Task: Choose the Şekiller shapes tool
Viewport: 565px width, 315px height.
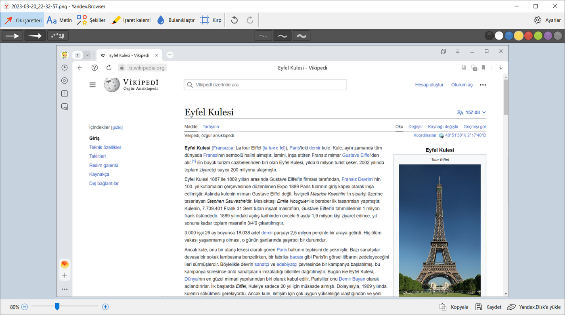Action: [x=91, y=20]
